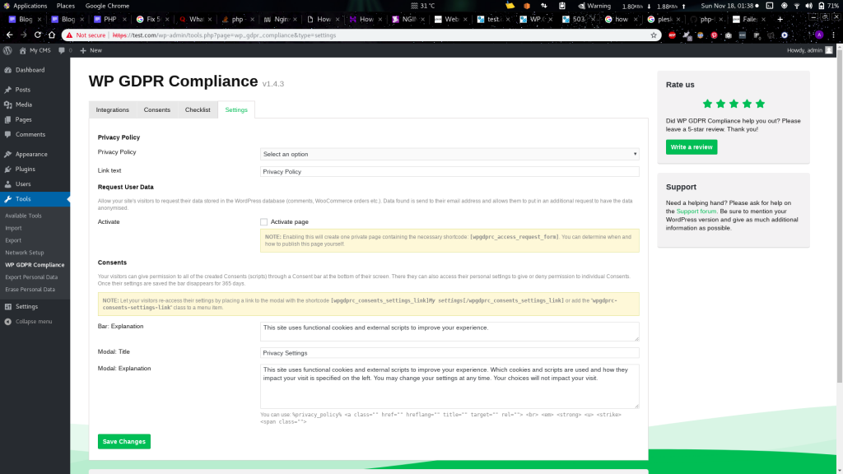Open Network Setup under Tools
This screenshot has width=843, height=474.
pos(25,253)
